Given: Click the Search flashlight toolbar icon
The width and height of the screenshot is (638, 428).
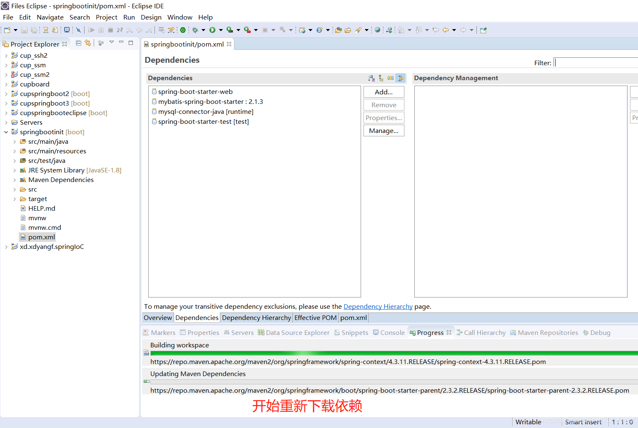Looking at the screenshot, I should pos(358,30).
